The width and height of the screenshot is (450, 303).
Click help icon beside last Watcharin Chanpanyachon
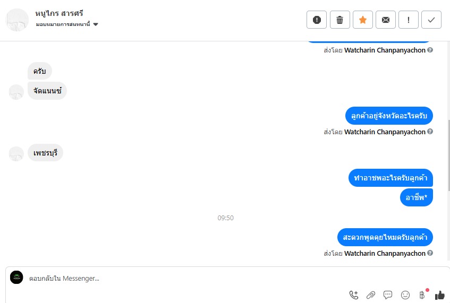tap(430, 253)
